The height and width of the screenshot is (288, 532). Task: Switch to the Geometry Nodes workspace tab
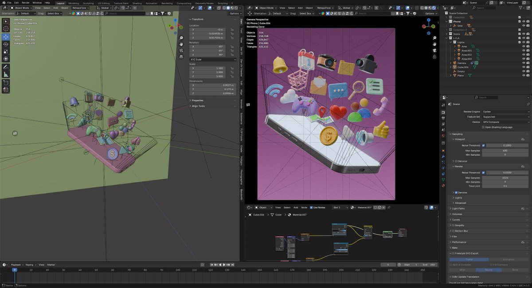coord(204,3)
